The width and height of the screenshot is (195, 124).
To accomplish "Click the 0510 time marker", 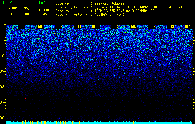I will (x=189, y=27).
